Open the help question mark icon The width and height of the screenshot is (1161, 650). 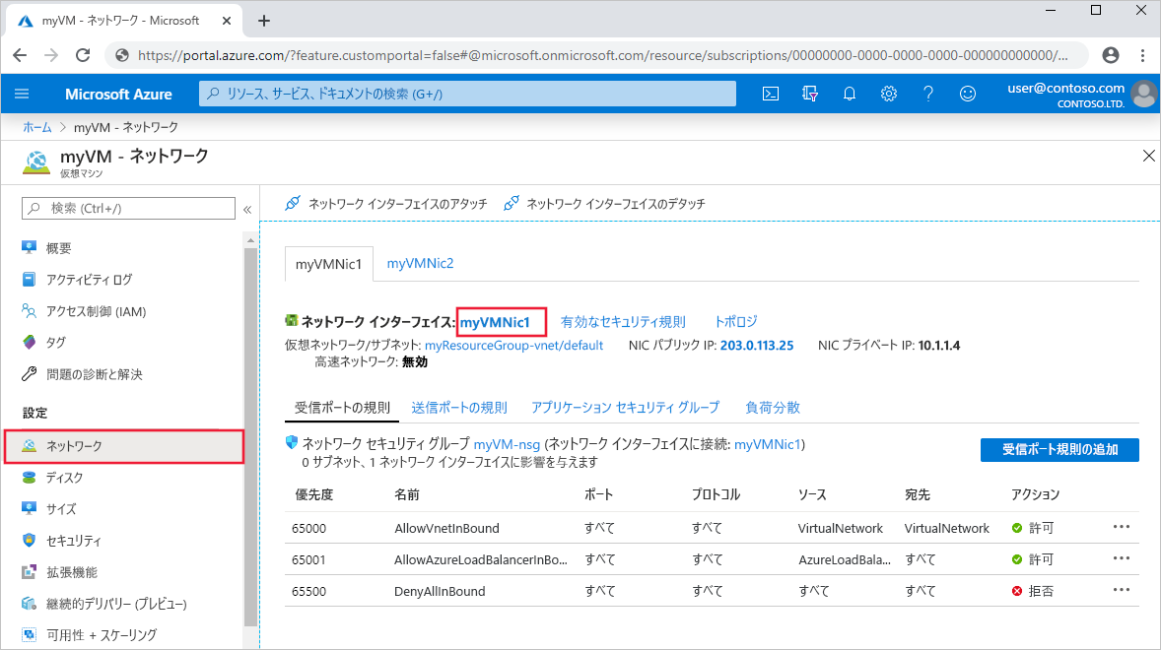pyautogui.click(x=927, y=94)
